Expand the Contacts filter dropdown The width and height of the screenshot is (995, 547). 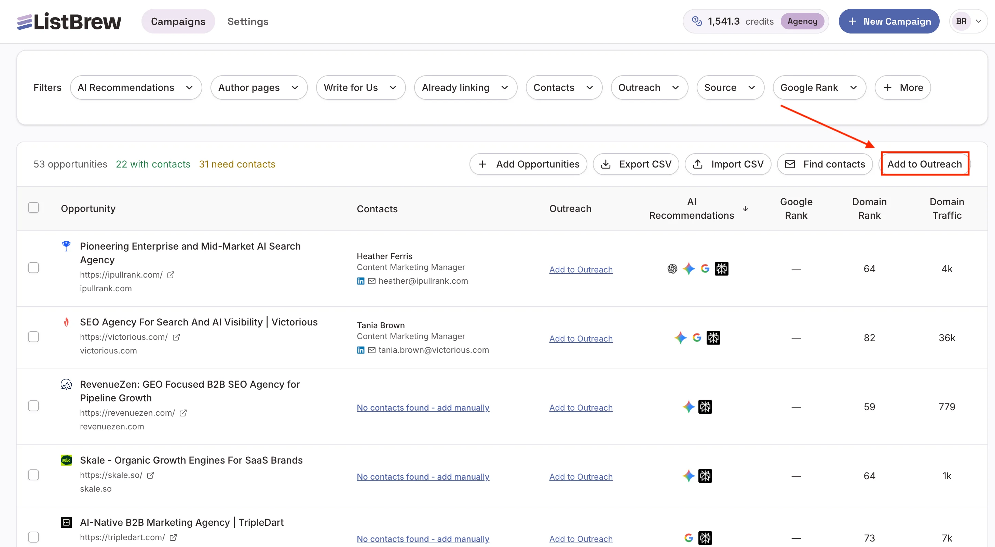pos(564,88)
